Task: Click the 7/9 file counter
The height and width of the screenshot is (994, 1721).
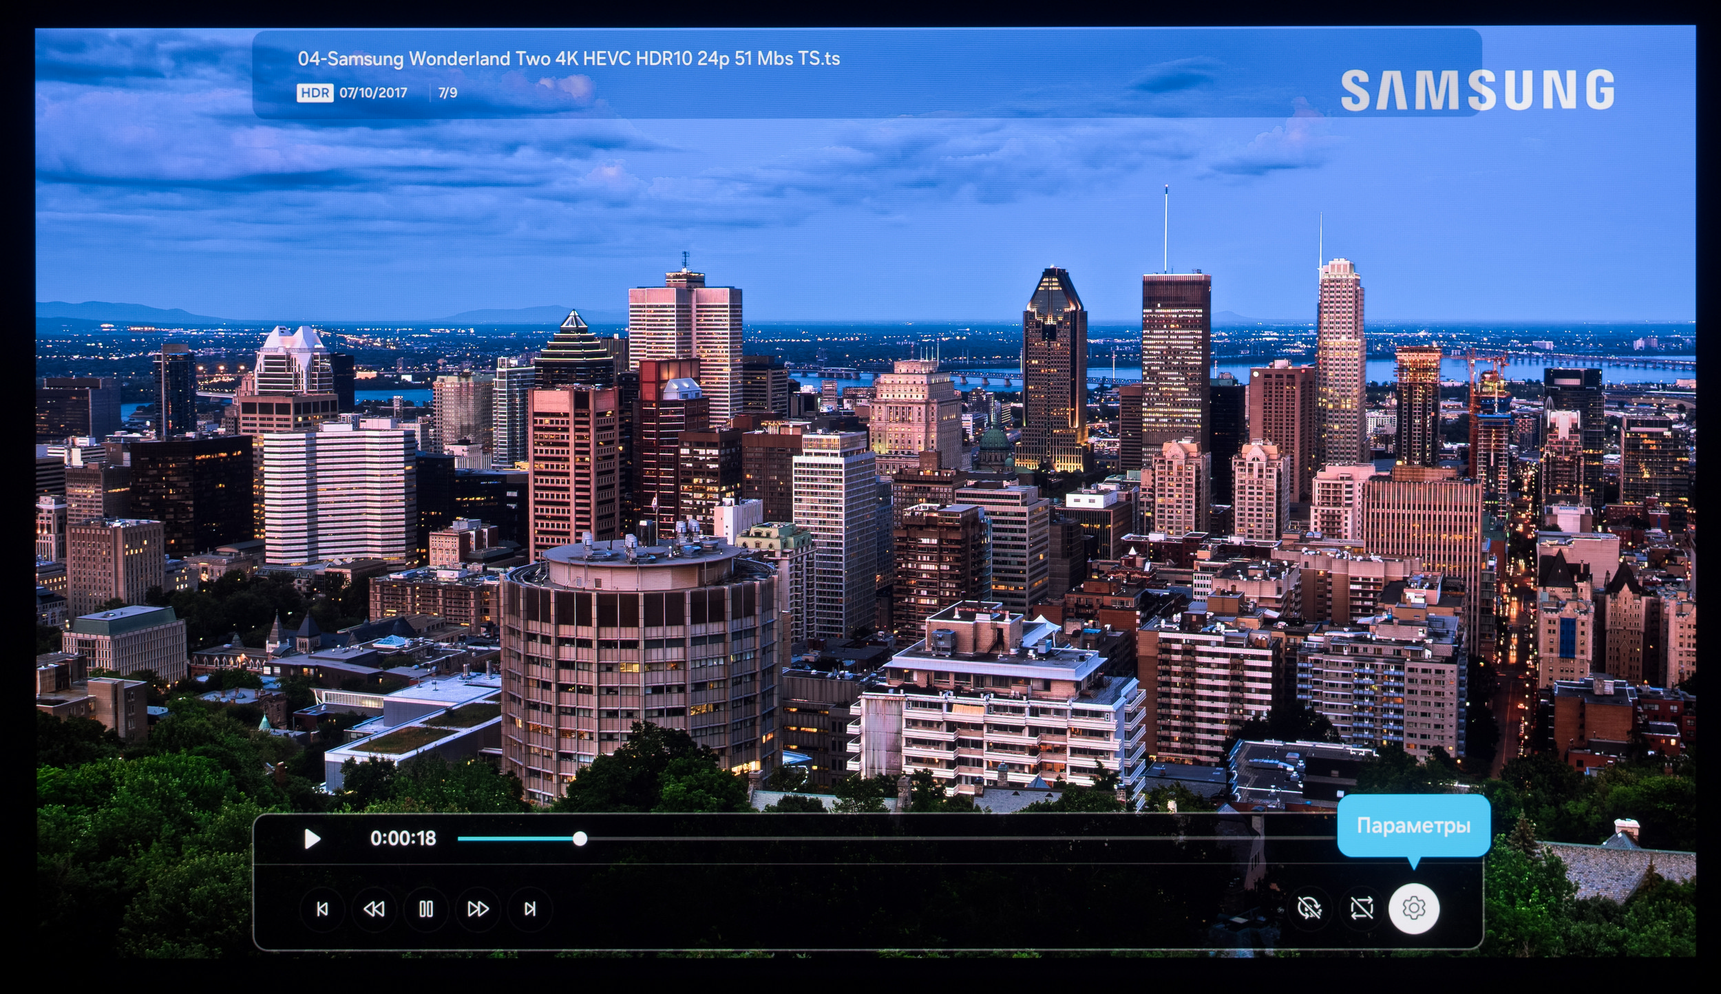Action: click(447, 93)
